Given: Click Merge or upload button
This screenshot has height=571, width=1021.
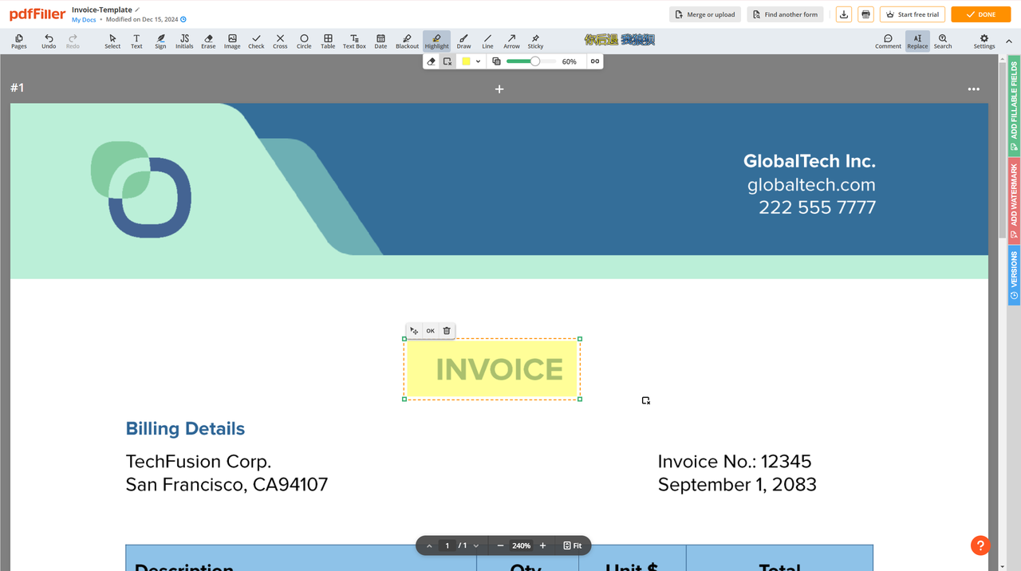Looking at the screenshot, I should tap(705, 14).
